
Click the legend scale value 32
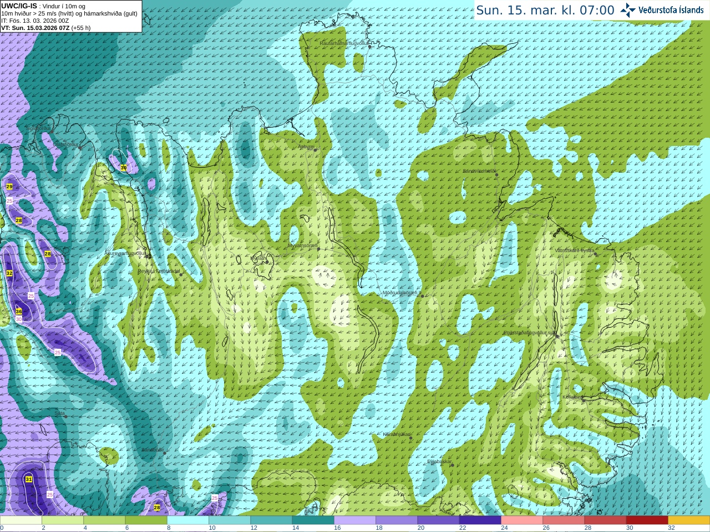671,528
